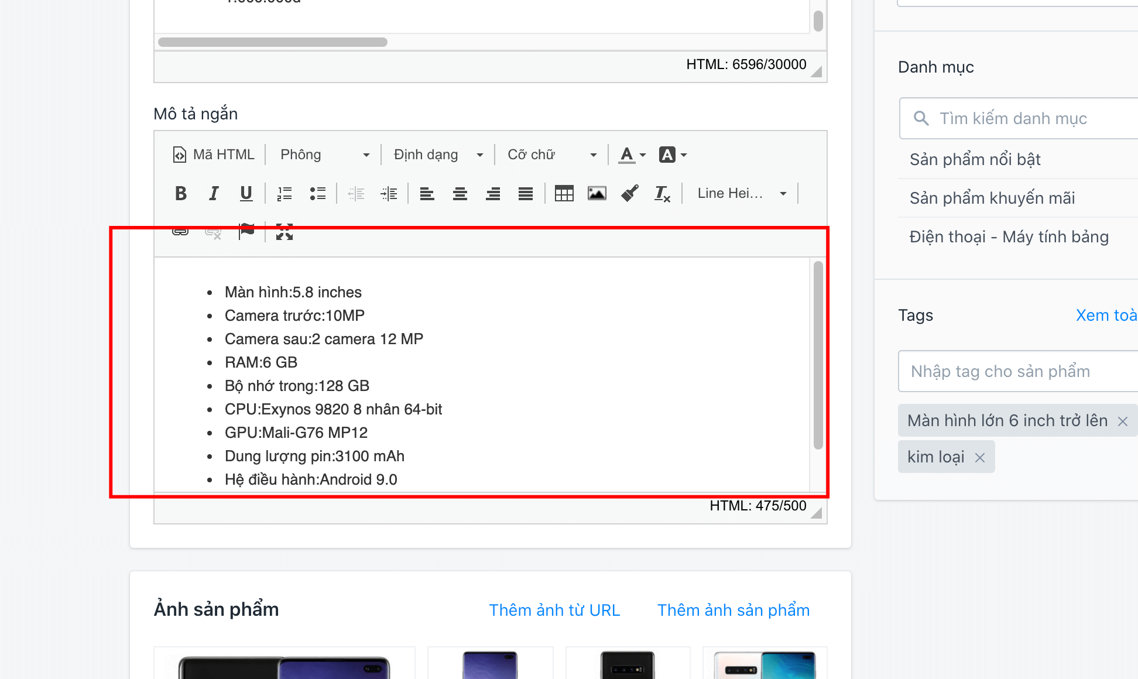Toggle bold formatting in short description editor
The width and height of the screenshot is (1138, 679).
(181, 193)
